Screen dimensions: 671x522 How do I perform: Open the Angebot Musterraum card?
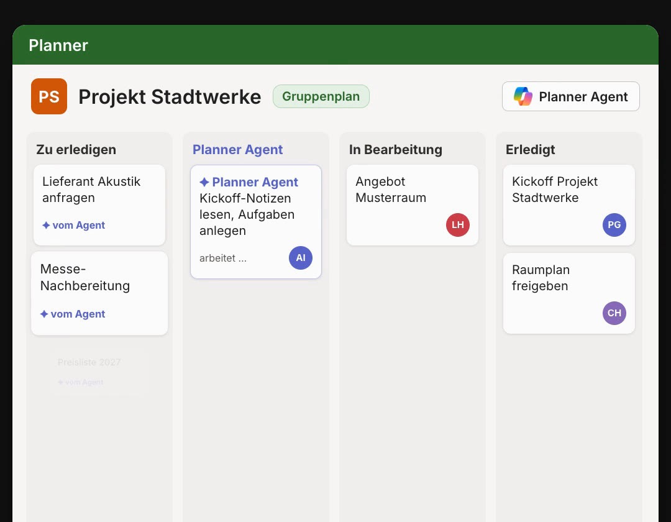(x=413, y=205)
